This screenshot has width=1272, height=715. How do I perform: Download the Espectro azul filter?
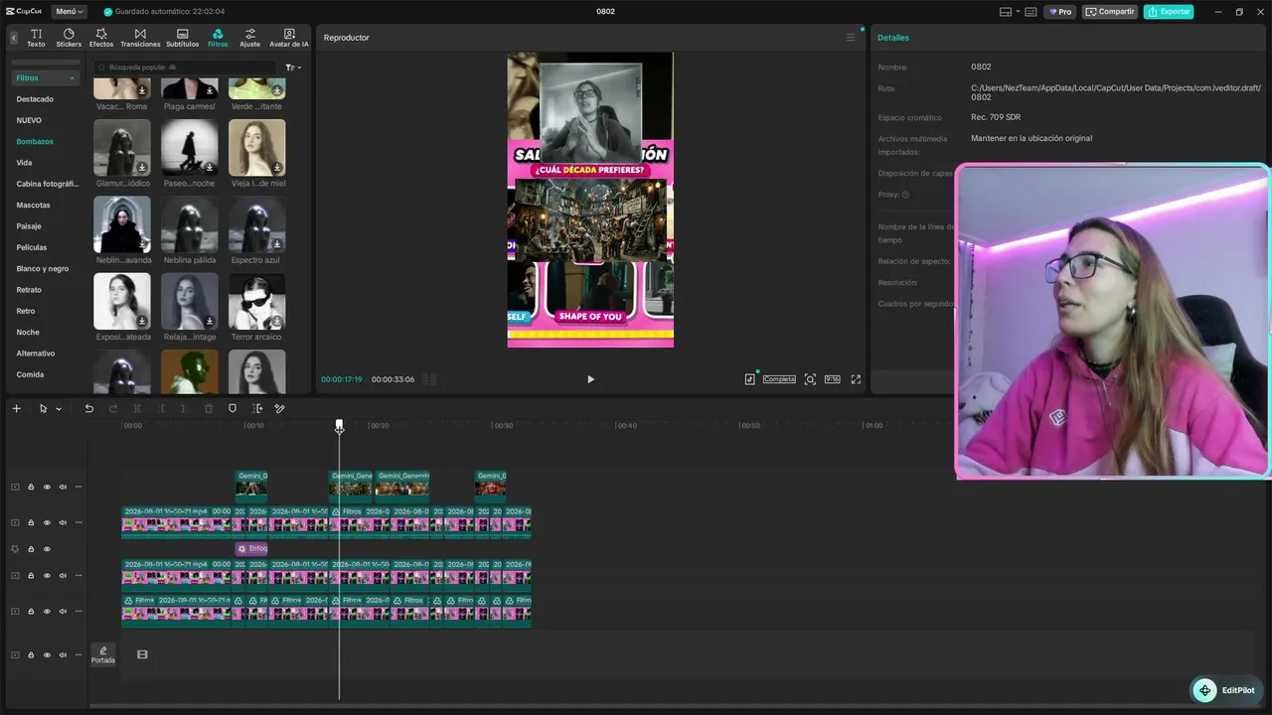[277, 244]
